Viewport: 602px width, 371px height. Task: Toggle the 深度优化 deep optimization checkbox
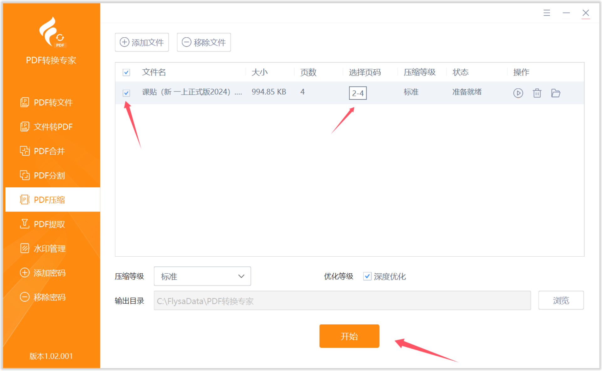coord(367,276)
